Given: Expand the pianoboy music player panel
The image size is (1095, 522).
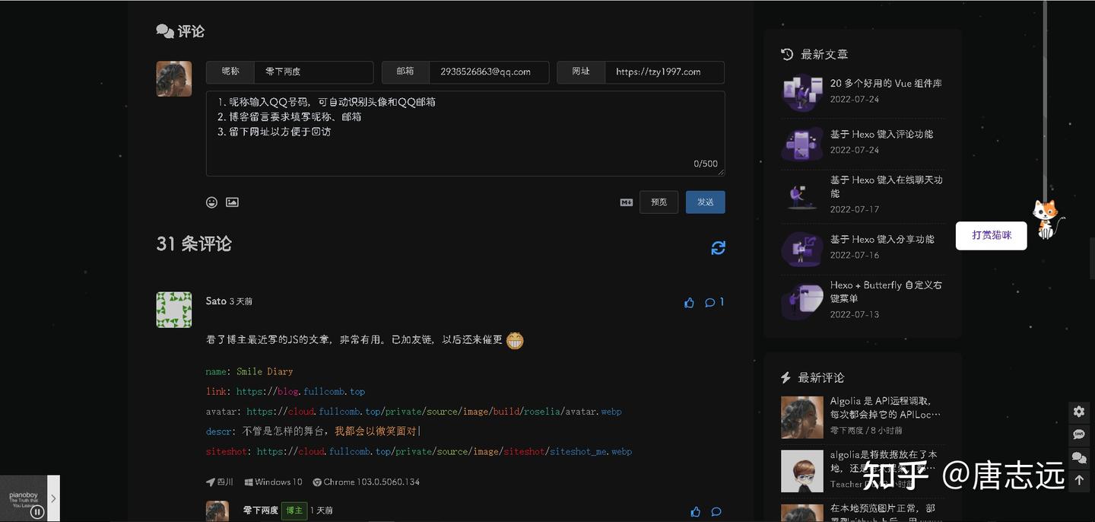Looking at the screenshot, I should (x=54, y=498).
